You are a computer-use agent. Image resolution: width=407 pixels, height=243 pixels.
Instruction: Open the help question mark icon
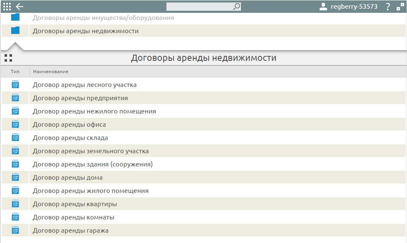click(387, 7)
